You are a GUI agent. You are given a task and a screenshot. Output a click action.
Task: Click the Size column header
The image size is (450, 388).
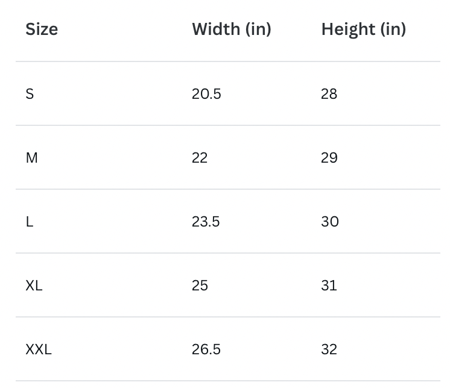tap(42, 30)
